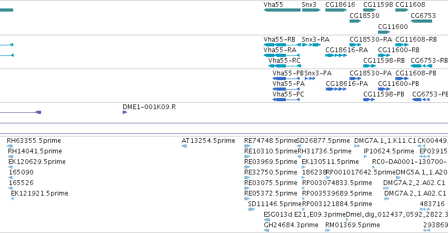Click the CG11598-PB protein label
Screen dimensions: 448x233
384,94
